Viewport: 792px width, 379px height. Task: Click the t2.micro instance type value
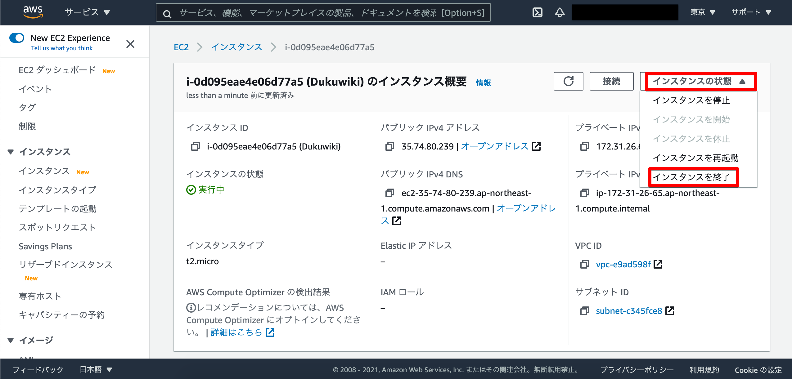coord(202,261)
